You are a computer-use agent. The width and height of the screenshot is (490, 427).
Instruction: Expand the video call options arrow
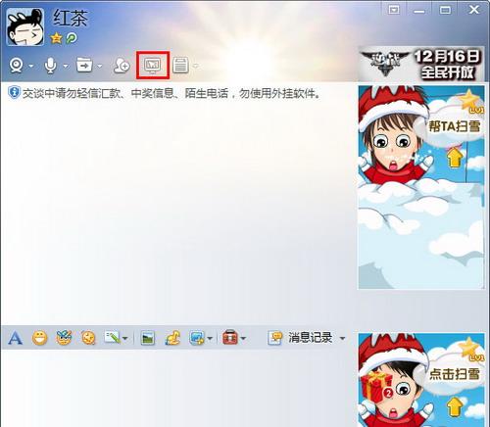[31, 66]
